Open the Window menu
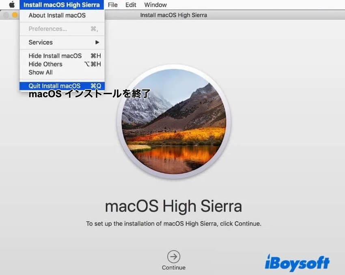Viewport: 345px width, 275px height. click(155, 4)
